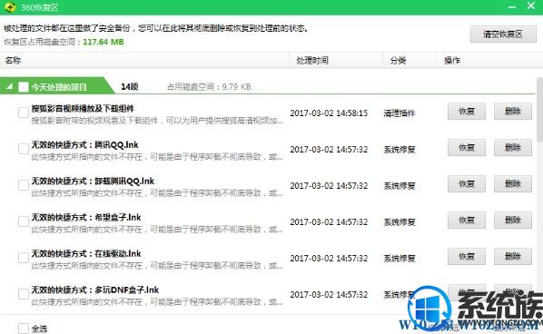543x334 pixels.
Task: Sort by the 名称 column header
Action: 13,60
